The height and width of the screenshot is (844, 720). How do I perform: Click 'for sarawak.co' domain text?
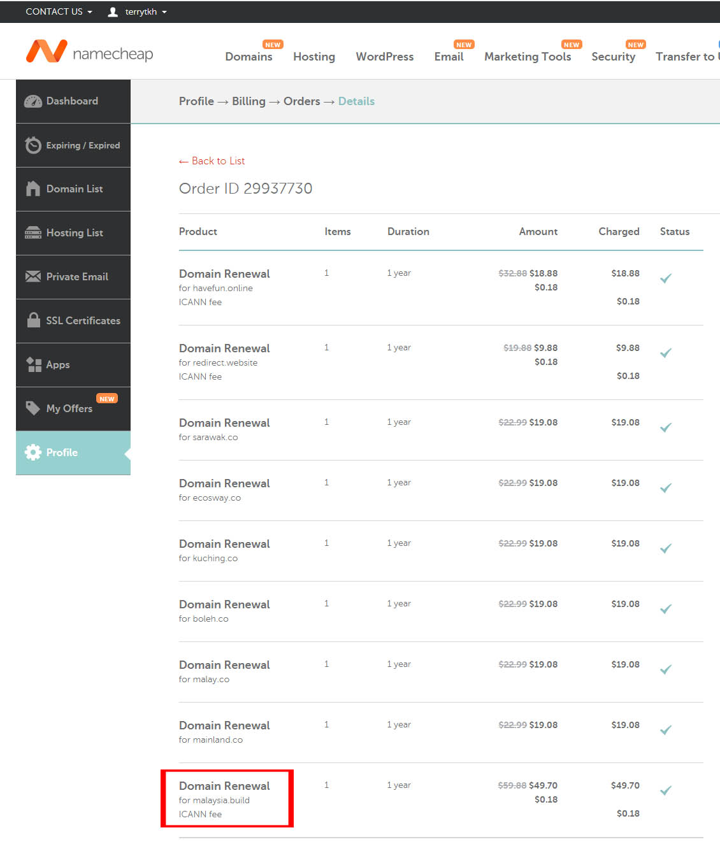click(208, 438)
